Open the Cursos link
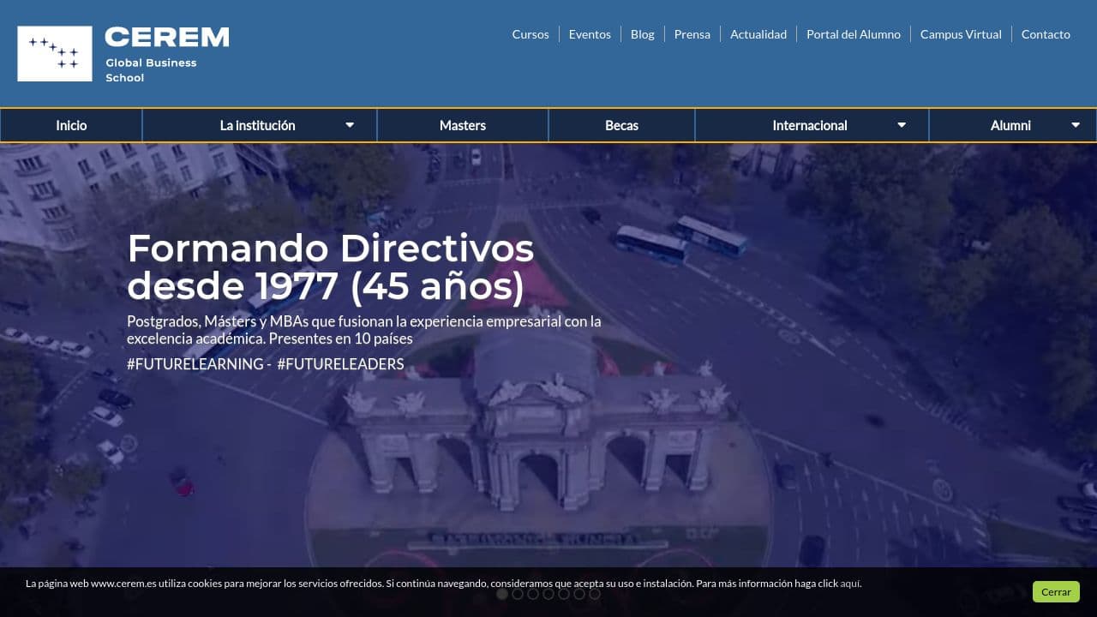The width and height of the screenshot is (1097, 617). pos(531,34)
